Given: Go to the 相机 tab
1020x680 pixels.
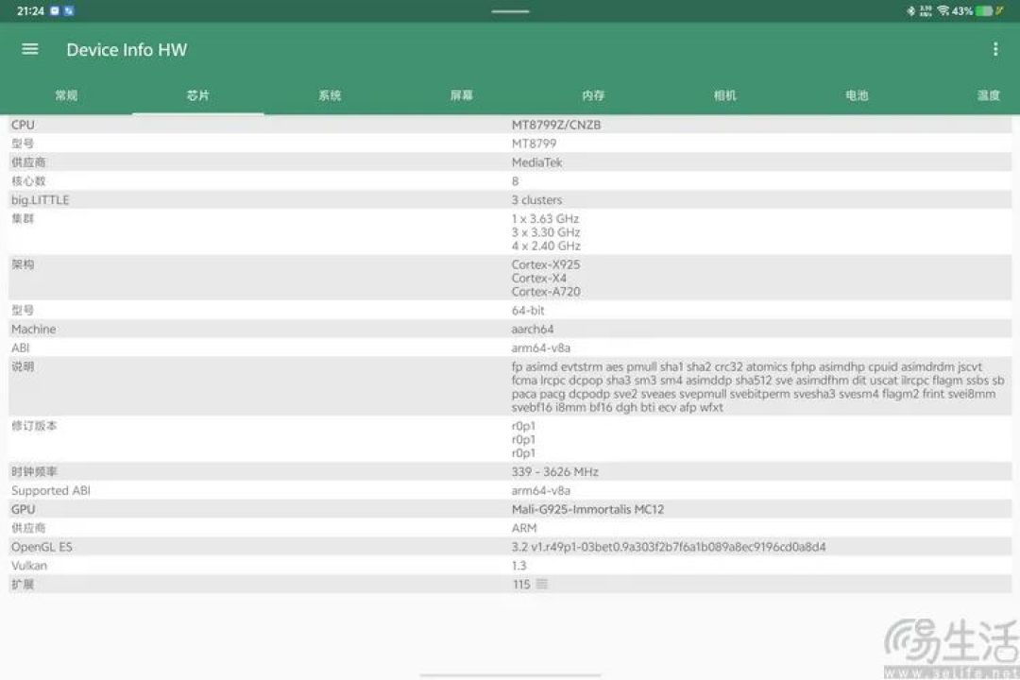Looking at the screenshot, I should (x=724, y=95).
